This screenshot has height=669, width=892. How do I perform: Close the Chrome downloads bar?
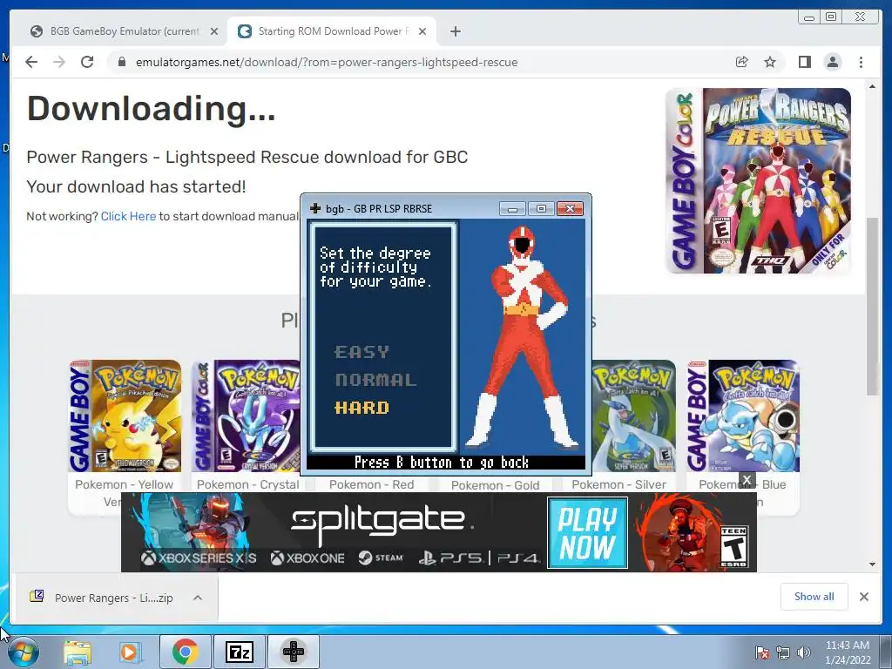pos(864,596)
